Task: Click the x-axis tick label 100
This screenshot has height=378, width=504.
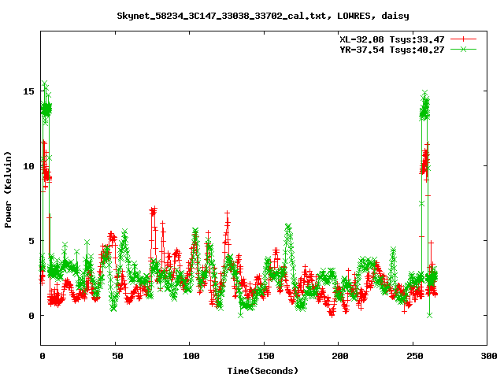Action: (191, 356)
